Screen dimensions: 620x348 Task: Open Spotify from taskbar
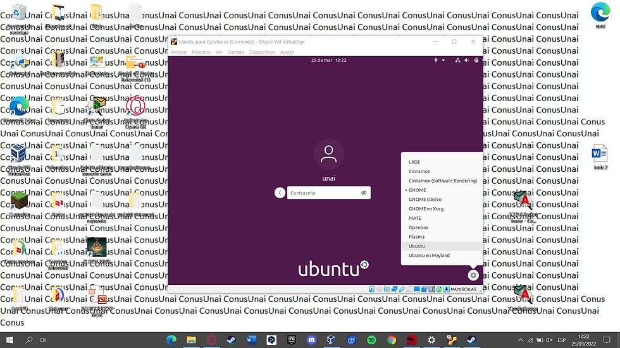coord(371,340)
